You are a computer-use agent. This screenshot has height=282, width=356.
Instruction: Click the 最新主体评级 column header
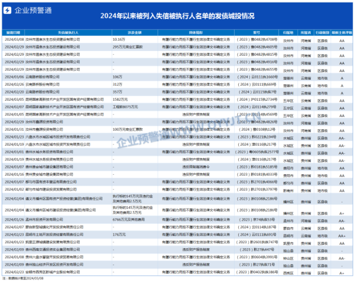point(342,33)
